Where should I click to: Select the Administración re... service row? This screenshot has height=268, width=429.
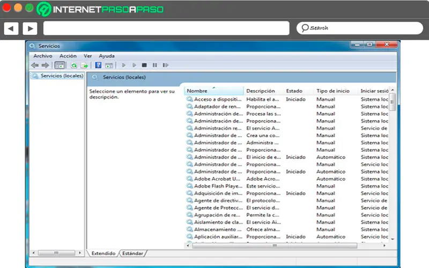point(287,128)
